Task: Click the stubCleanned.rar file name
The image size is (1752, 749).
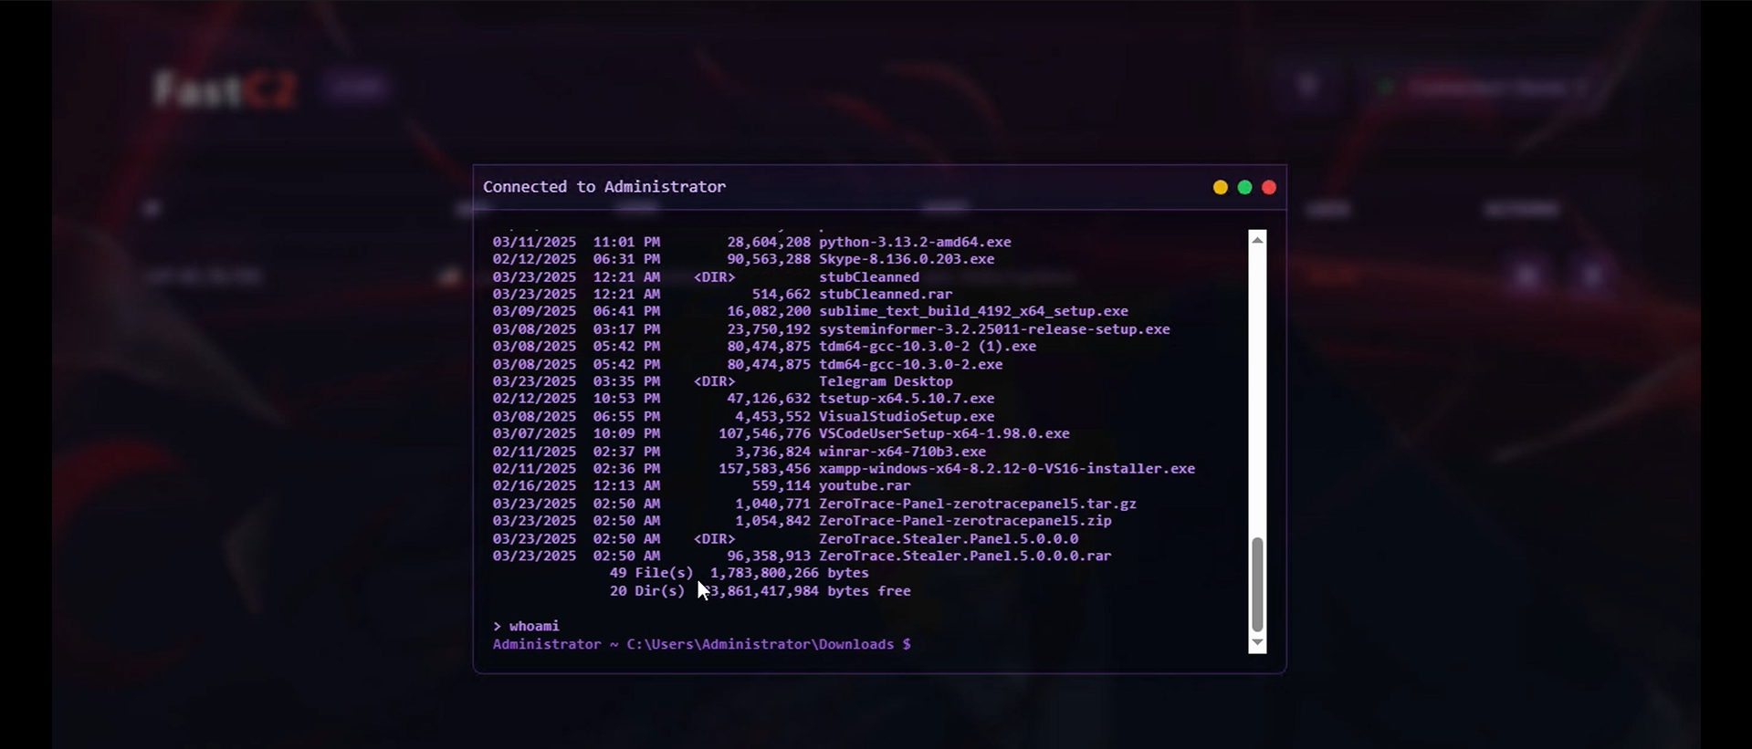Action: pyautogui.click(x=886, y=294)
